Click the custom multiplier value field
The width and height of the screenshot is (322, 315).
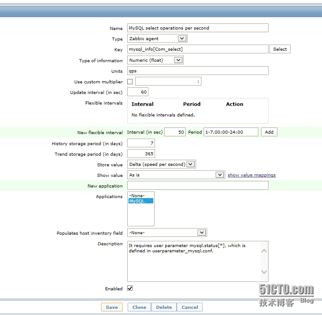pyautogui.click(x=168, y=82)
